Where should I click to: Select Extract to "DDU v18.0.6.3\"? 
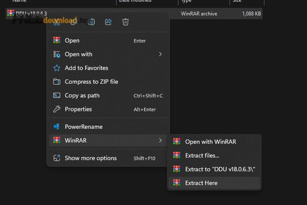pyautogui.click(x=214, y=169)
